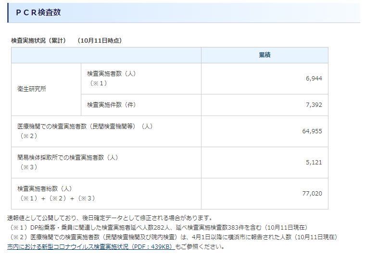This screenshot has height=256, width=365.
Task: Click the value 5,121
Action: (314, 163)
